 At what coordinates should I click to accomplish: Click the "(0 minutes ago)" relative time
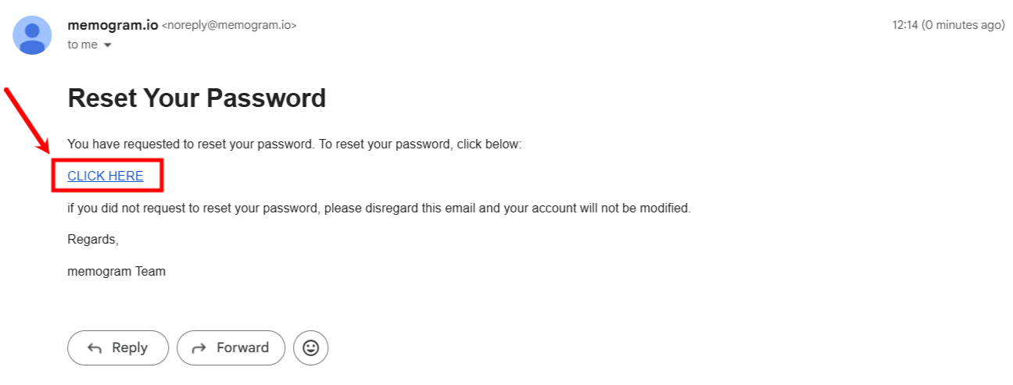pos(964,25)
